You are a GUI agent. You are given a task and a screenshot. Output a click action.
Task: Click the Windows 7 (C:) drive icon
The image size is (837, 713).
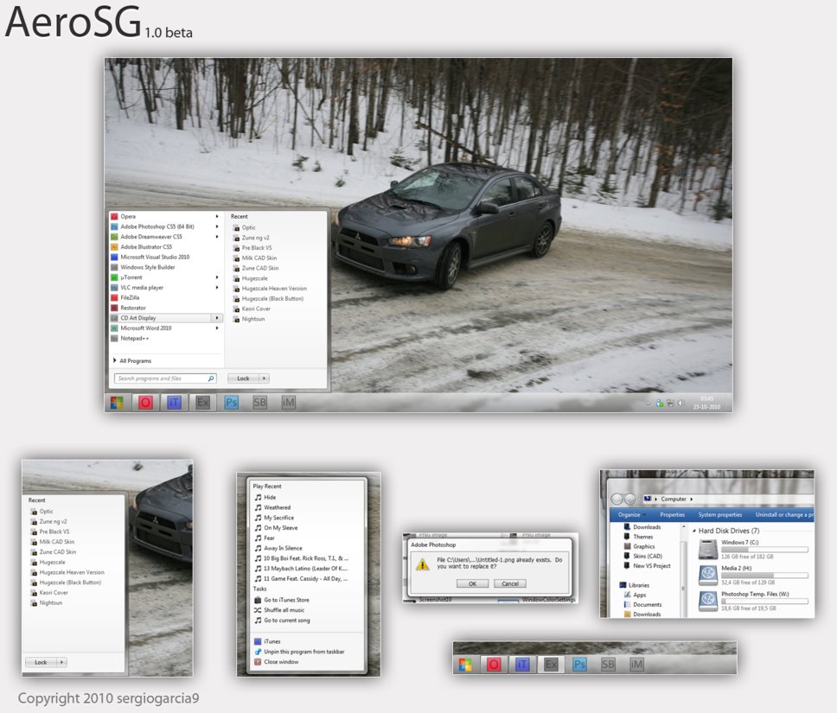pyautogui.click(x=707, y=551)
